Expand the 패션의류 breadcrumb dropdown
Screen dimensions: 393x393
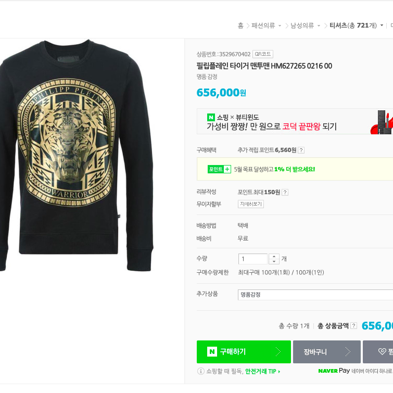[x=280, y=26]
